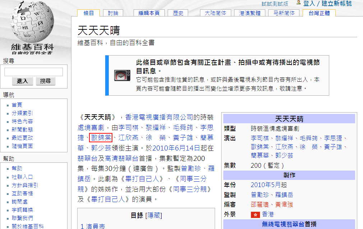Open 特色內容 in the sidebar
Screen dimensions: 363x229
pos(22,121)
